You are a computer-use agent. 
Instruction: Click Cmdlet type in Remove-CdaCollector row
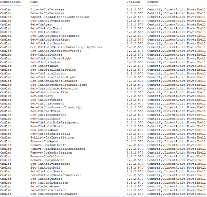point(6,156)
